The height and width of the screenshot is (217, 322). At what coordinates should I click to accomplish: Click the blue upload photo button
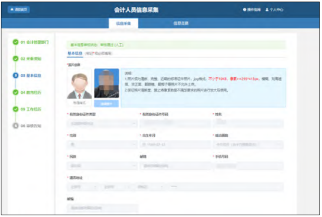click(x=106, y=103)
